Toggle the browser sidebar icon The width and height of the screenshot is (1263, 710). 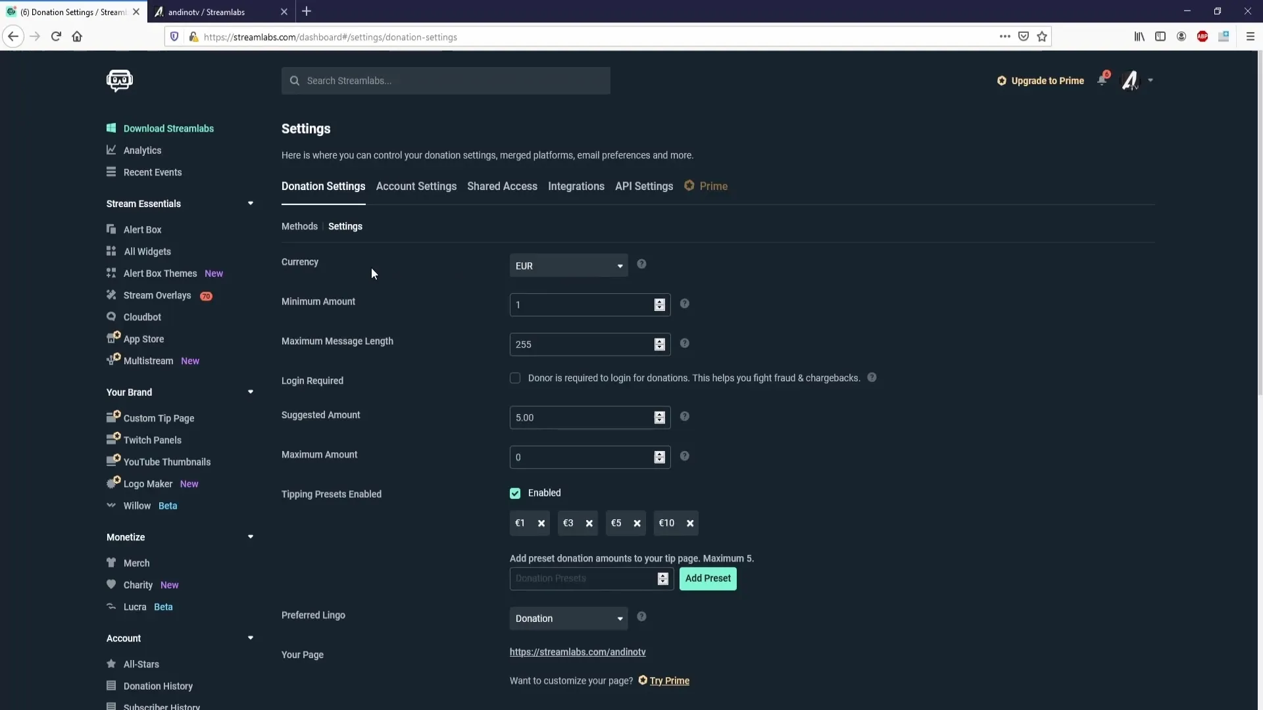[x=1160, y=37]
